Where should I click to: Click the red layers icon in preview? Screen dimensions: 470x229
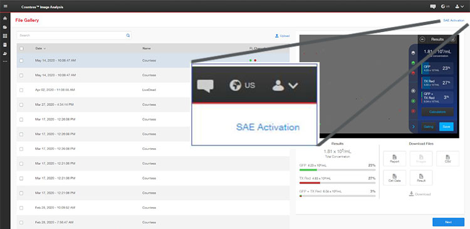point(414,73)
